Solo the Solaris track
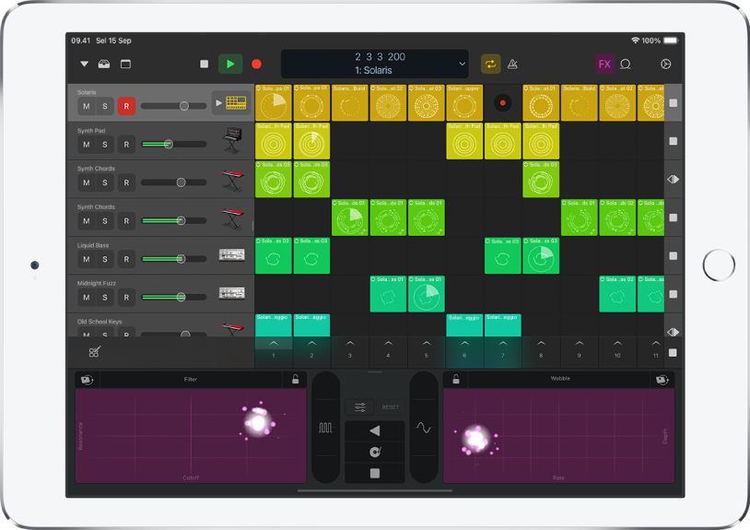750x530 pixels. click(105, 106)
